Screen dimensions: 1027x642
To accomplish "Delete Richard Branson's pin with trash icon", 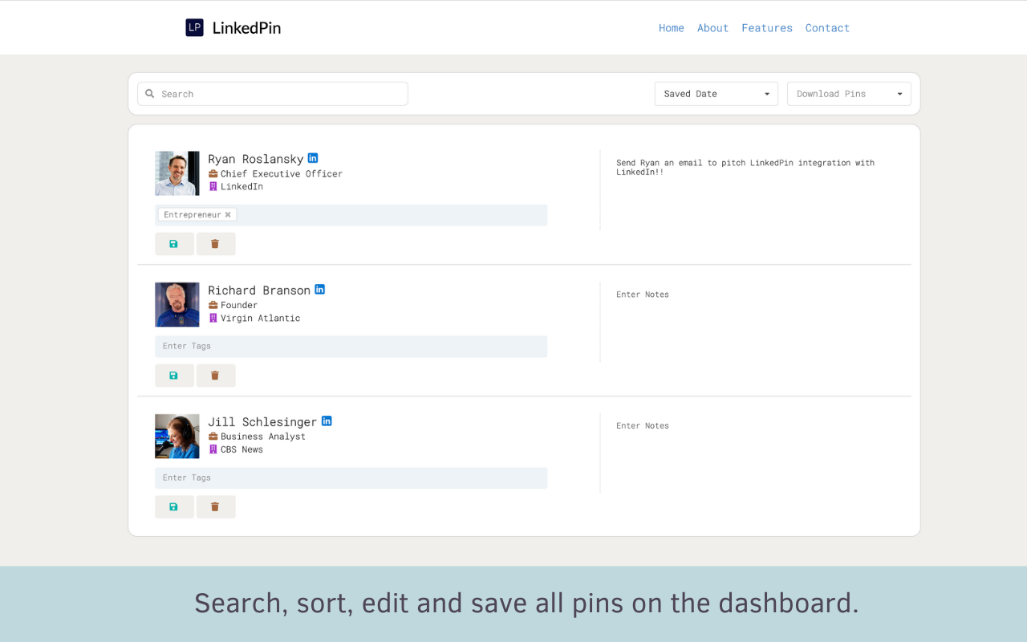I will point(216,376).
